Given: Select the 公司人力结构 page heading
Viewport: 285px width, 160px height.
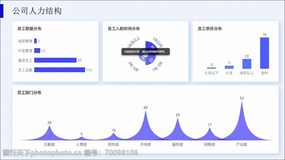Looking at the screenshot, I should 37,11.
